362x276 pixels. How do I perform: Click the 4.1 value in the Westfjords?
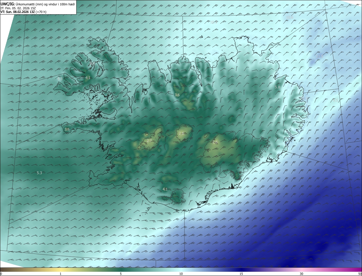pyautogui.click(x=88, y=78)
